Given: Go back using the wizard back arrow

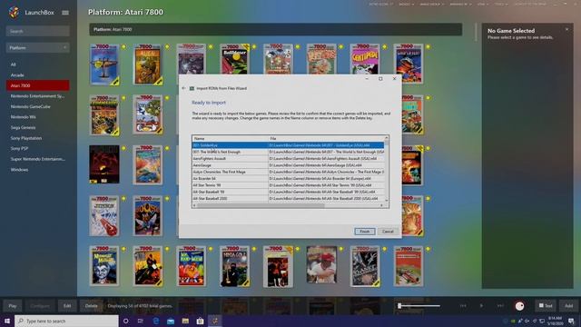Looking at the screenshot, I should point(183,88).
